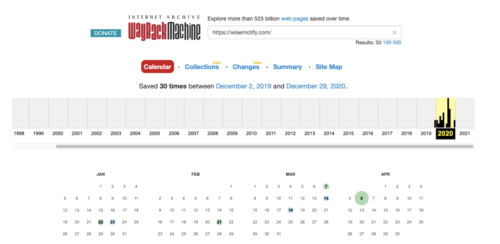Click the 2020 capture histogram bars
Viewport: 500px width, 244px height.
[445, 113]
